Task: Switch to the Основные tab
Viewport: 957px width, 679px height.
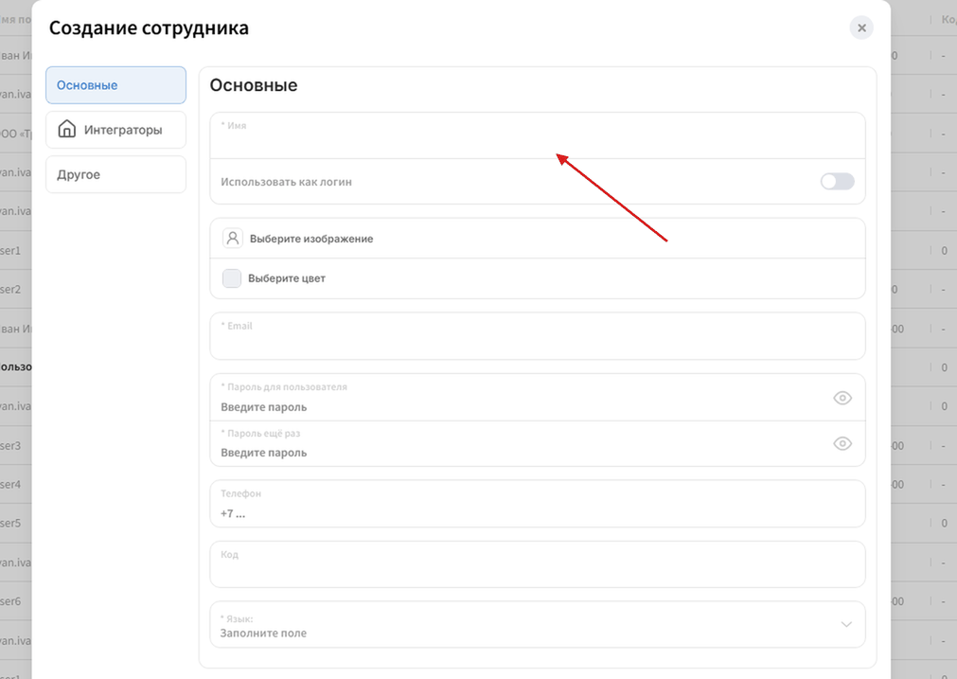Action: (116, 85)
